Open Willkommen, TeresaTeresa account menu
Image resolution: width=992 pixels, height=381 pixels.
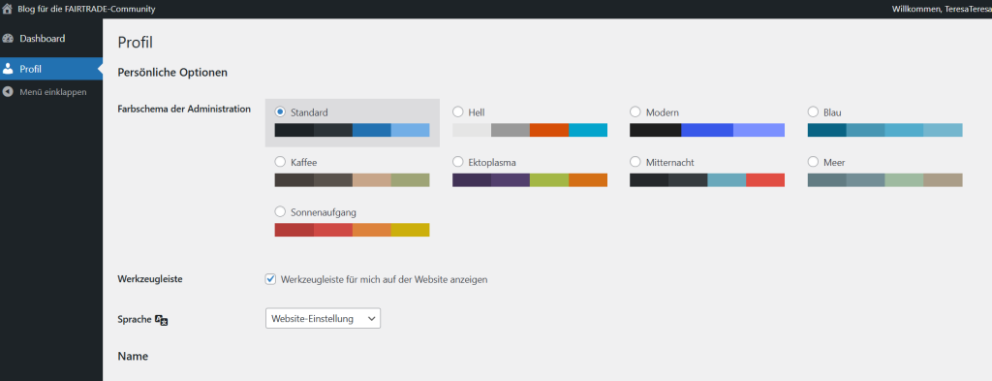[x=942, y=9]
